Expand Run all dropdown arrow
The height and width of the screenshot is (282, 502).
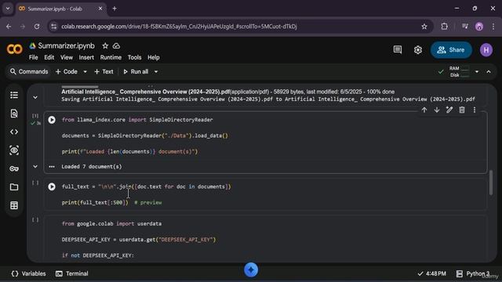[156, 71]
